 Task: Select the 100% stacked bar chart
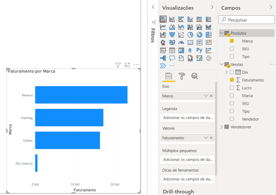point(199,19)
